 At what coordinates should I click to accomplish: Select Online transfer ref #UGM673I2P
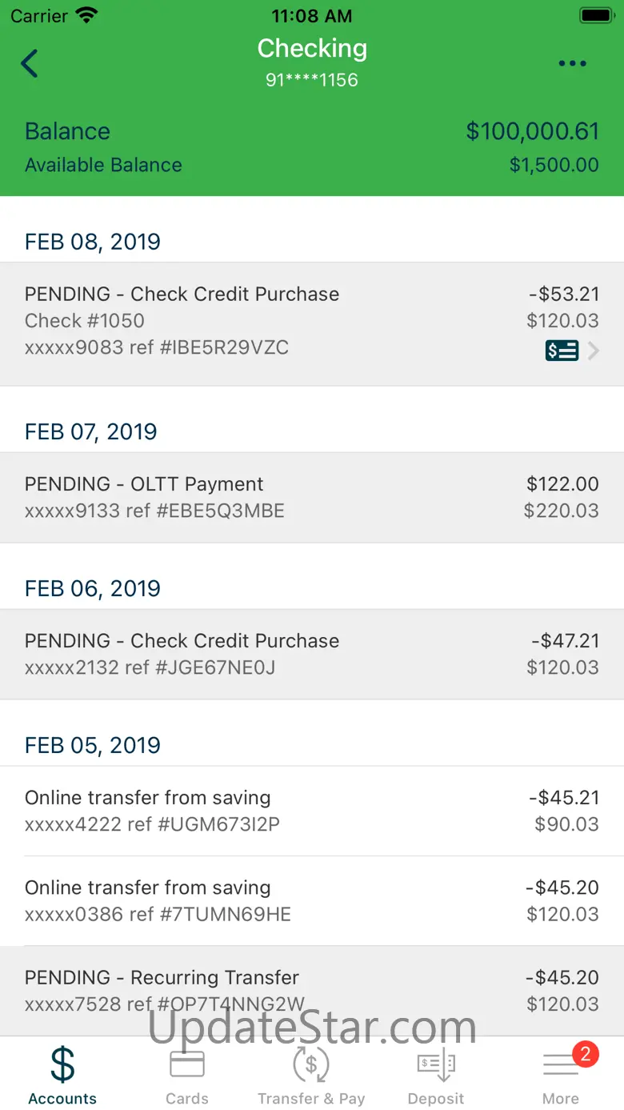tap(311, 811)
